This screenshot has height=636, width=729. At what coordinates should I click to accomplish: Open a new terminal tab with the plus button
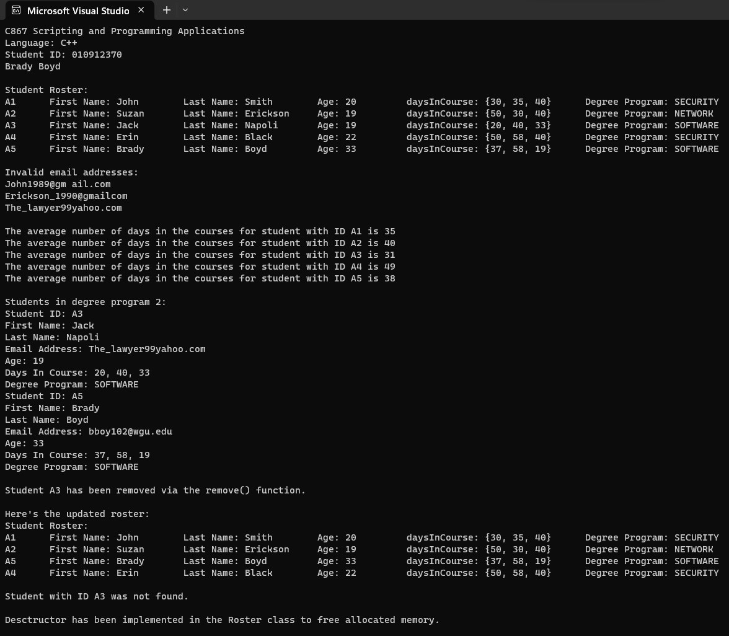[x=166, y=10]
